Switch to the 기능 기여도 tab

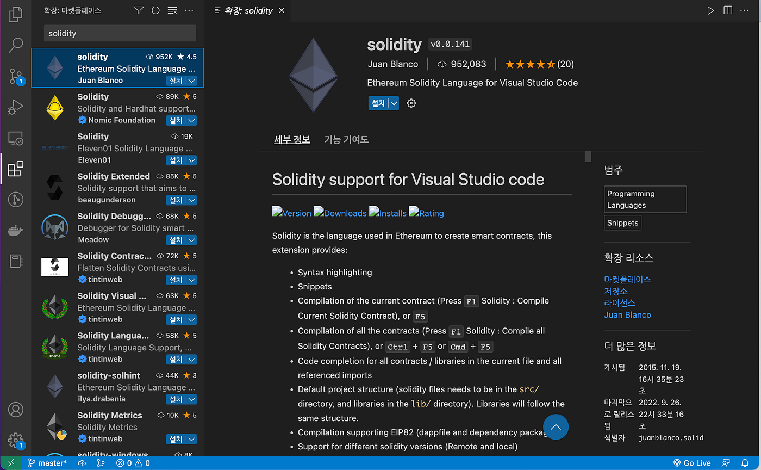coord(346,139)
